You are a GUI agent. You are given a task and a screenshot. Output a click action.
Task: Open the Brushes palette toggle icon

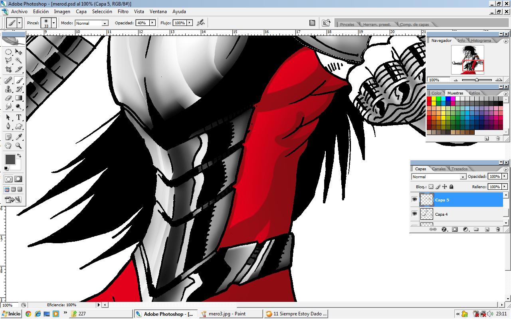coord(312,23)
